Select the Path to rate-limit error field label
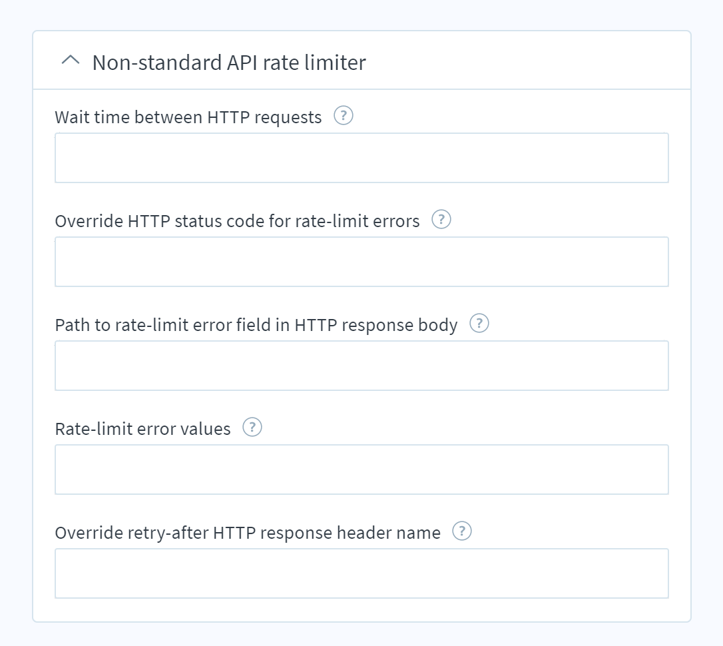Screen dimensions: 723x646 (x=256, y=325)
